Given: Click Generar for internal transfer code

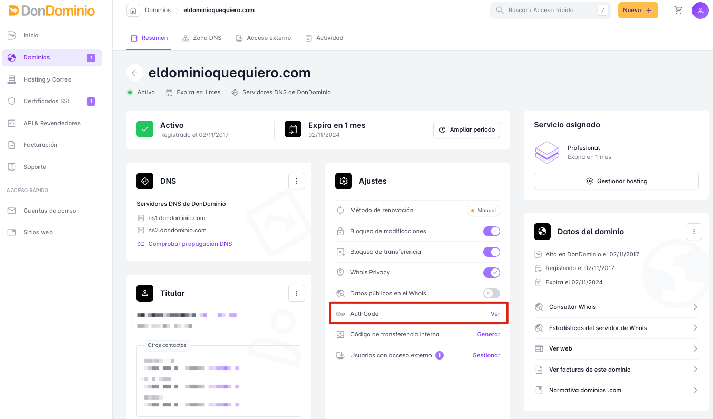Looking at the screenshot, I should coord(489,334).
